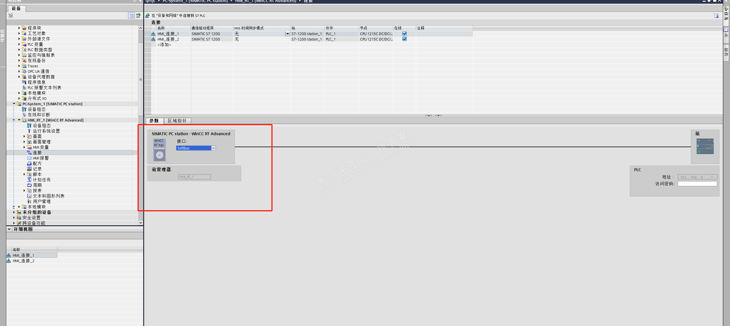Screen dimensions: 730x326
Task: Select the 参数 tab
Action: point(154,121)
